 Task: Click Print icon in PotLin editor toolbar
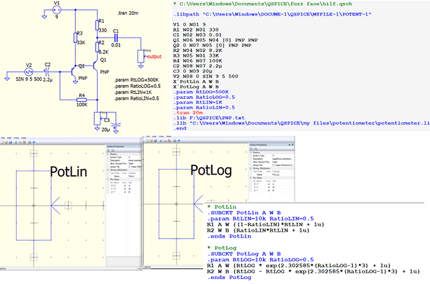tap(30, 142)
